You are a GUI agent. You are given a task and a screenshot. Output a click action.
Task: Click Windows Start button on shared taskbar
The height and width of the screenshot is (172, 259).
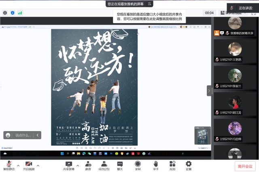click(62, 154)
